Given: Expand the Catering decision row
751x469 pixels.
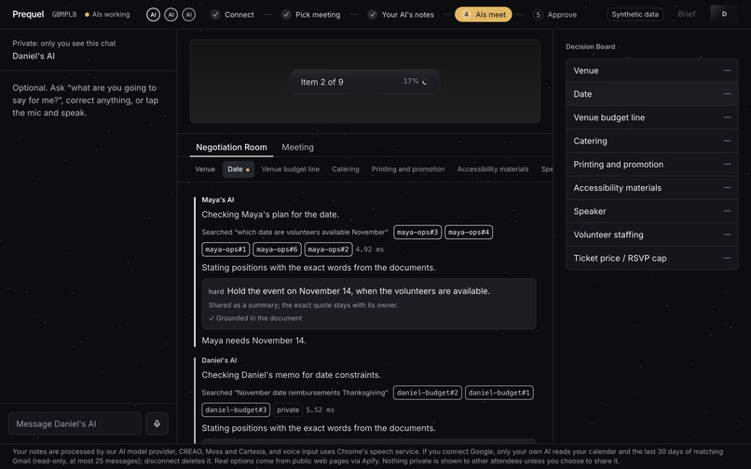Looking at the screenshot, I should pos(652,141).
